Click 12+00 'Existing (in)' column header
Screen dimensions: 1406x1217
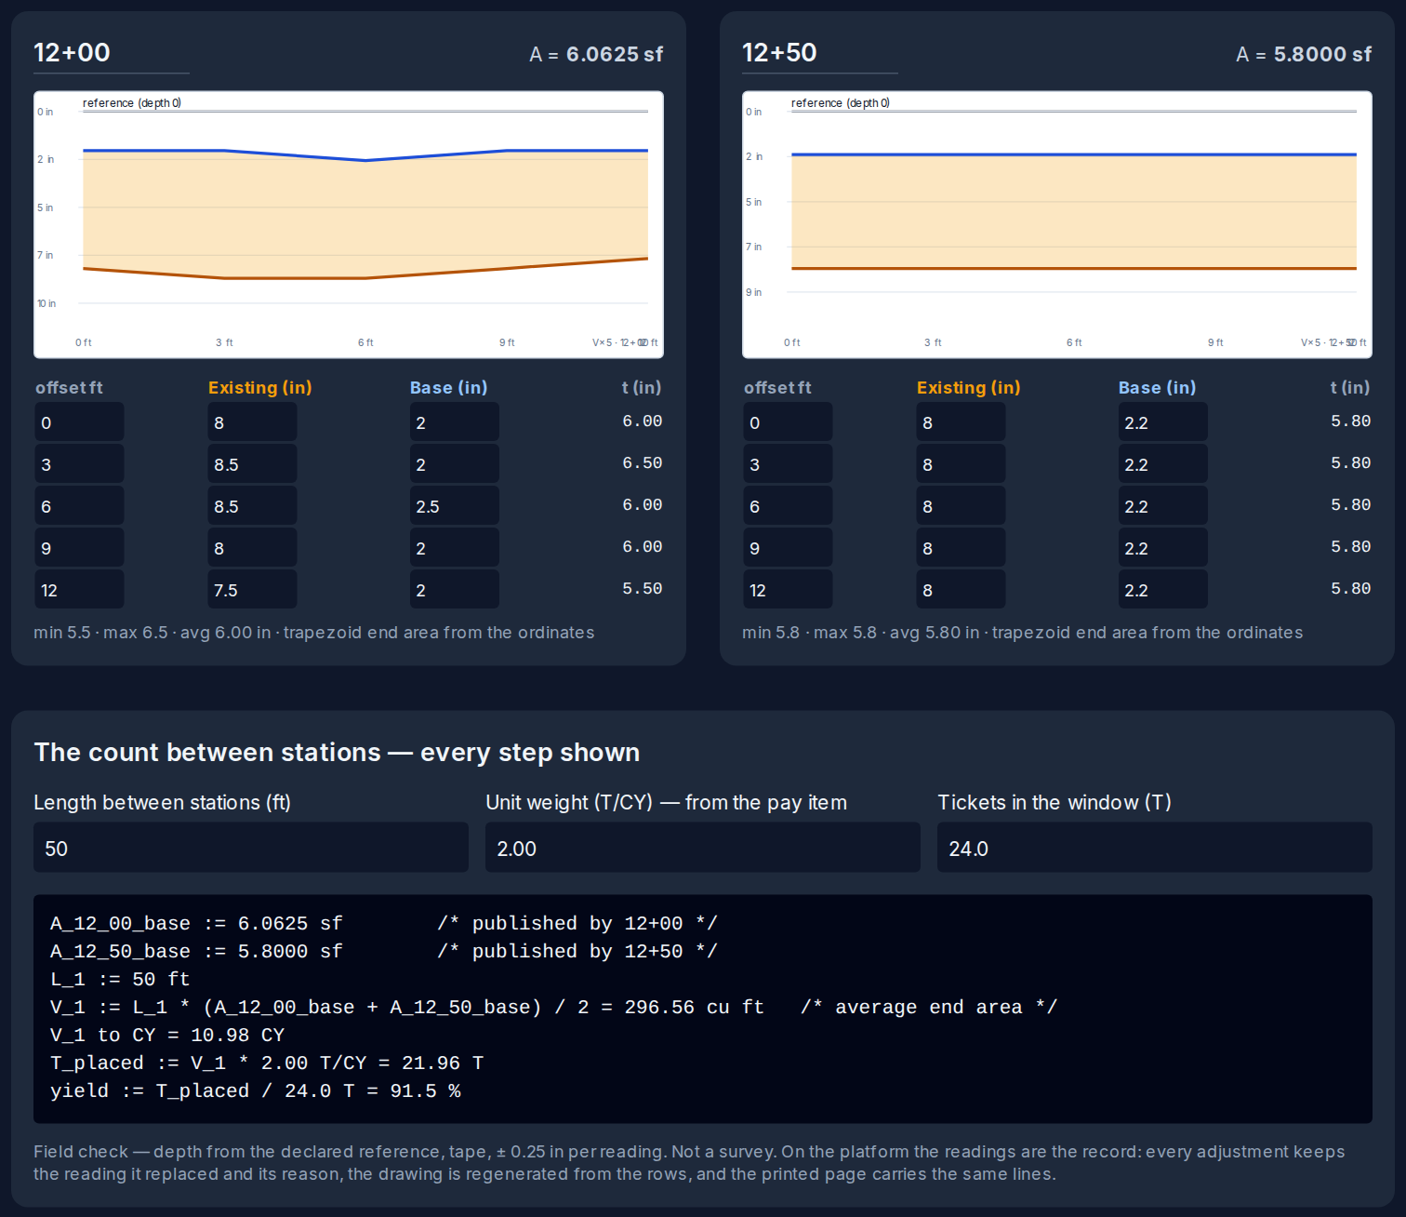[x=260, y=387]
